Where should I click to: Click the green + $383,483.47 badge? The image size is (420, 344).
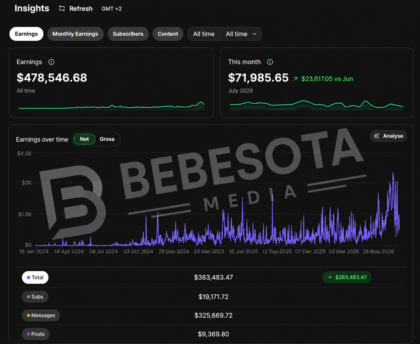coord(347,277)
